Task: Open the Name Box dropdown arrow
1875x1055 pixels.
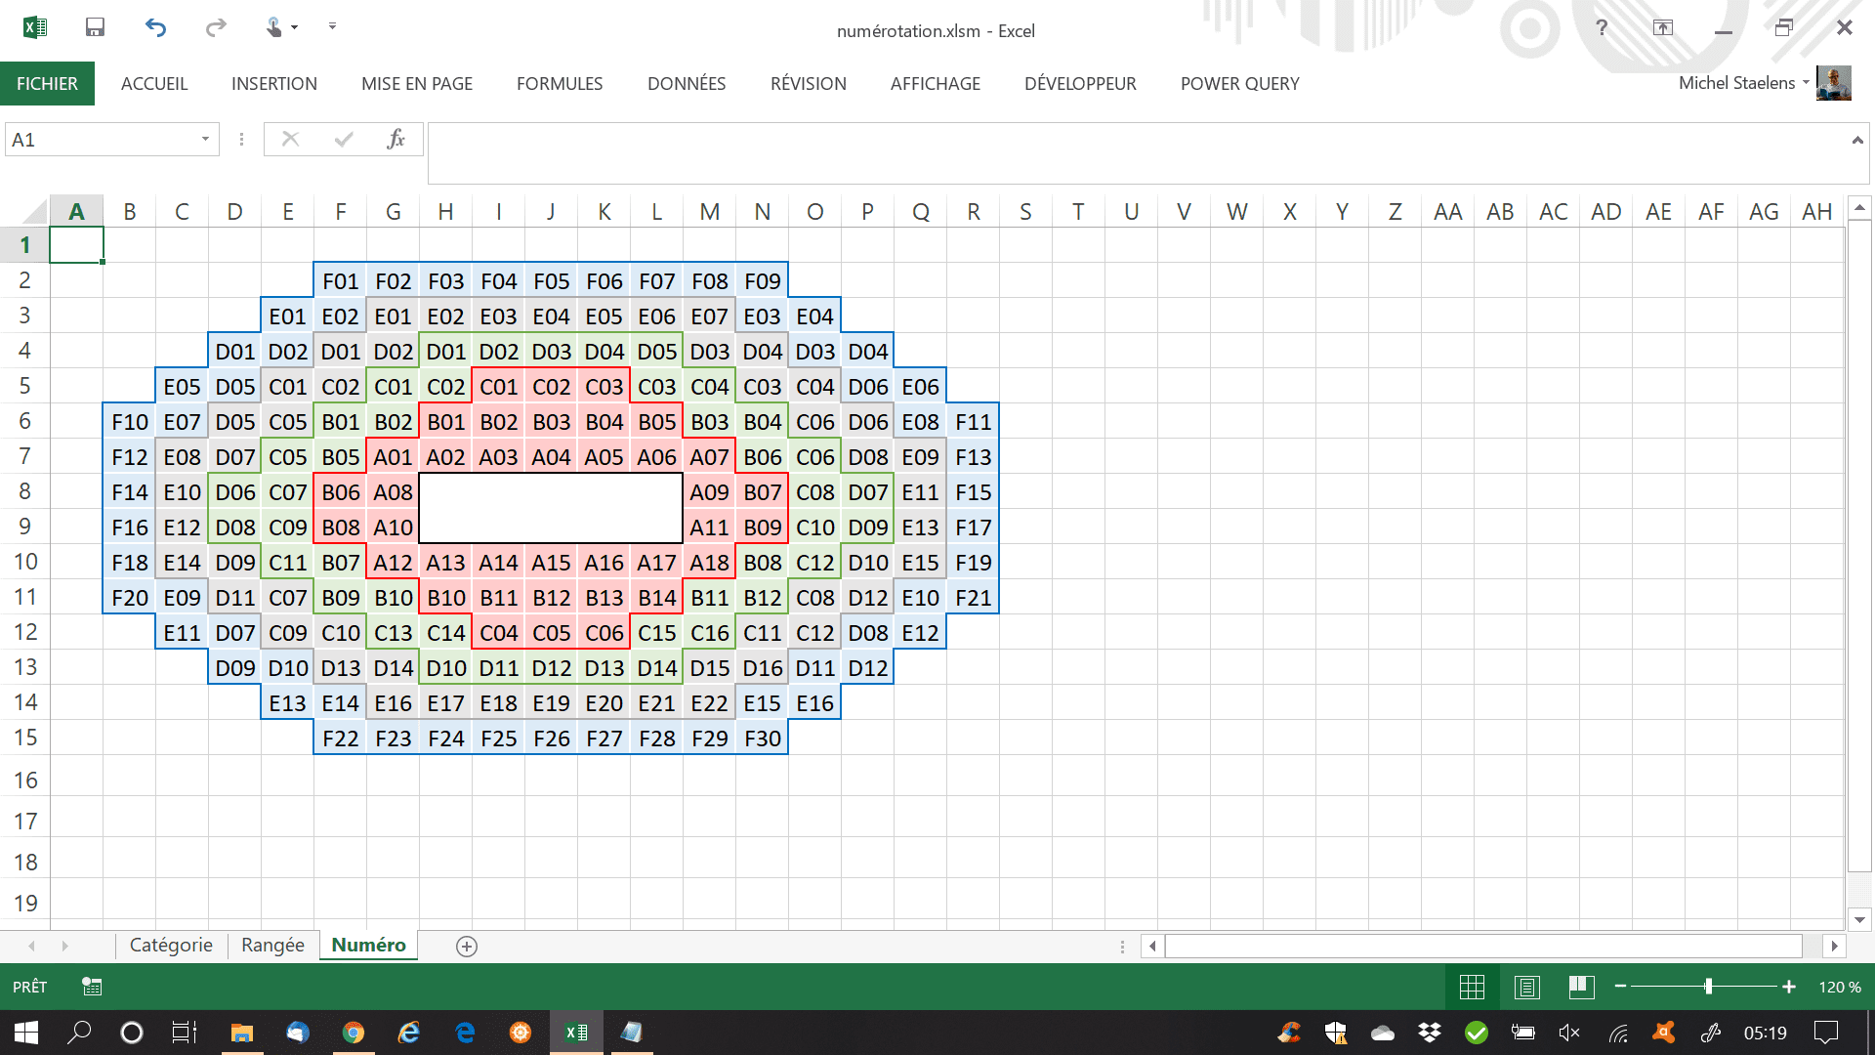Action: (x=205, y=140)
